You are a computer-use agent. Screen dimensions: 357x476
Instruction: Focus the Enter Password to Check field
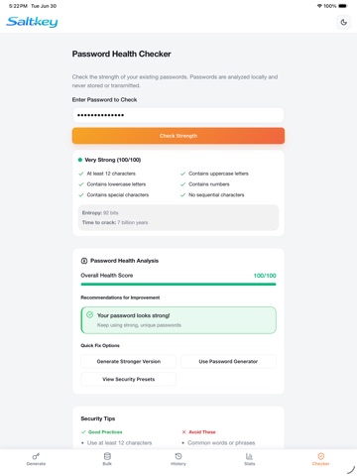point(178,115)
